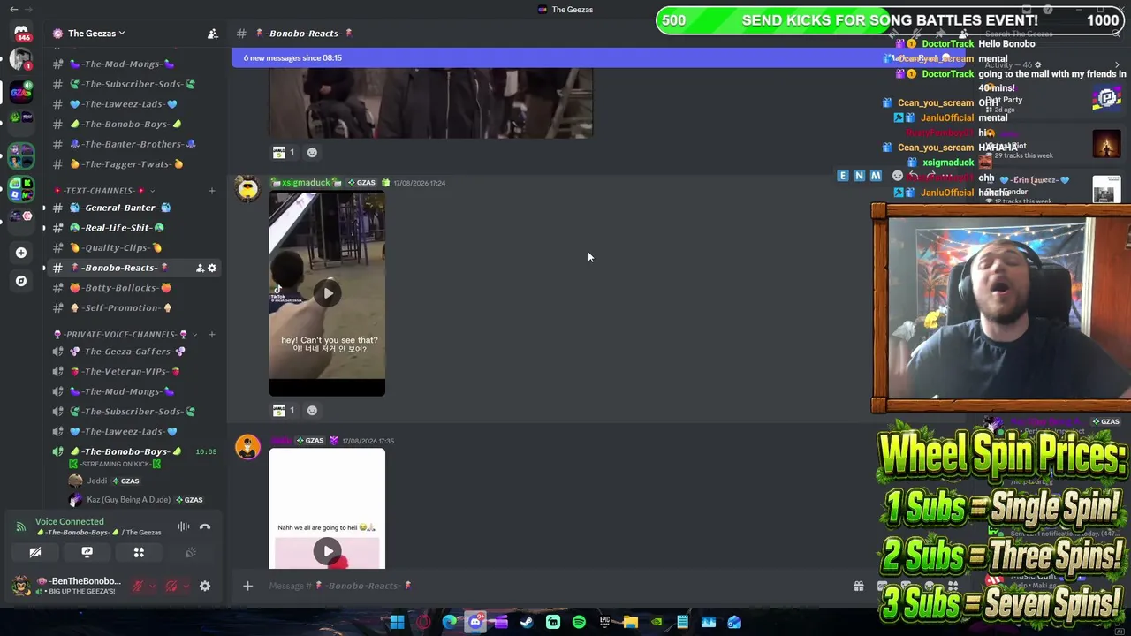Open the Botty-Bollocks text channel
1131x636 pixels.
pyautogui.click(x=133, y=288)
